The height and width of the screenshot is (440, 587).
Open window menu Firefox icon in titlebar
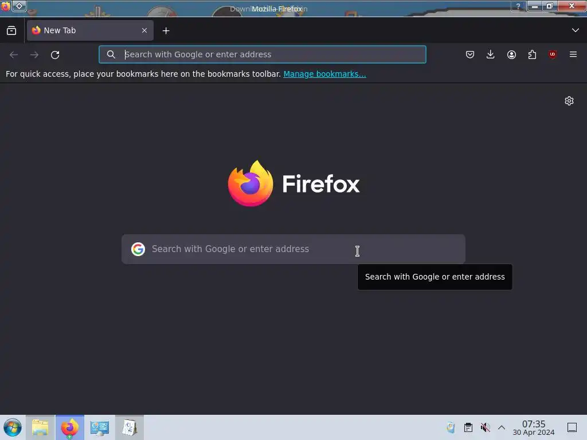click(x=6, y=6)
